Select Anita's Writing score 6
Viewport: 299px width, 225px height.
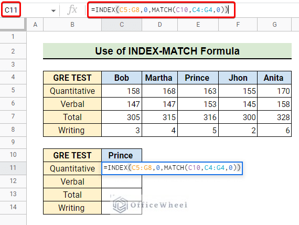(274, 130)
